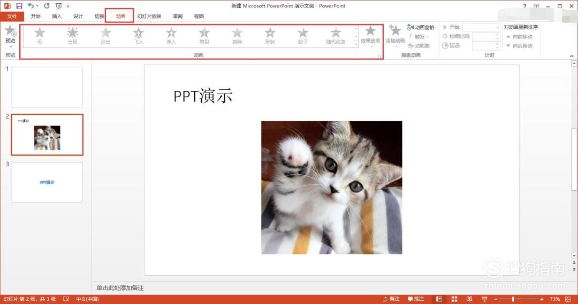The height and width of the screenshot is (304, 578).
Task: Move animation earlier with 向前移动
Action: click(x=519, y=37)
